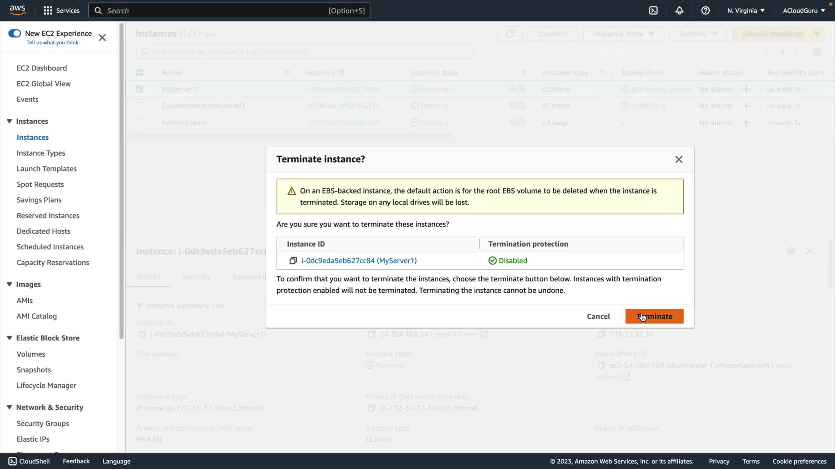Viewport: 835px width, 469px height.
Task: Collapse the Elastic Block Store section
Action: click(9, 338)
